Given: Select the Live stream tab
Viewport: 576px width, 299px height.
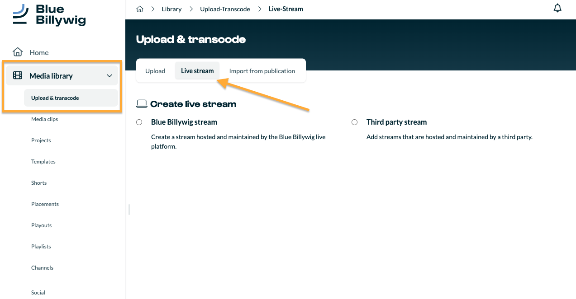Looking at the screenshot, I should (x=197, y=71).
